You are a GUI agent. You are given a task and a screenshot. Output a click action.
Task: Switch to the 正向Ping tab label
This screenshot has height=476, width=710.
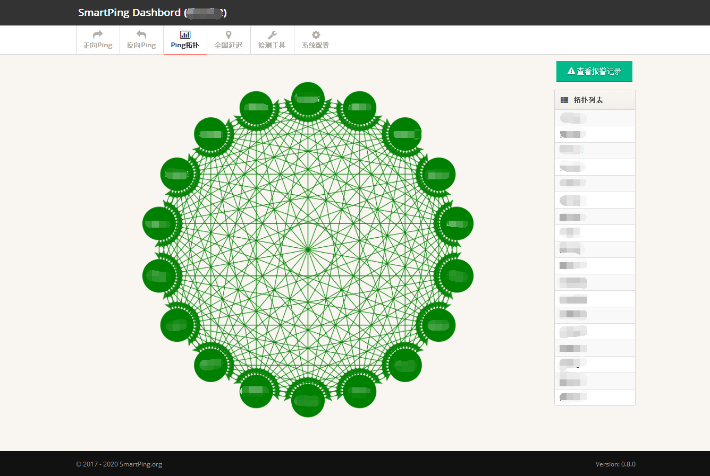pos(98,46)
